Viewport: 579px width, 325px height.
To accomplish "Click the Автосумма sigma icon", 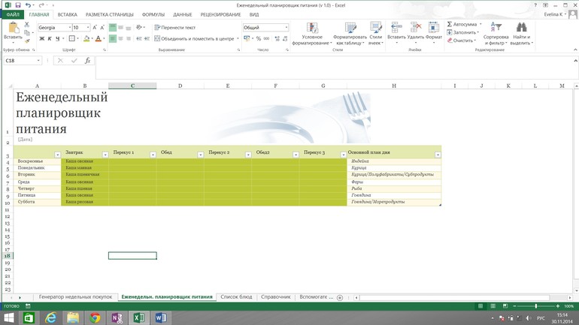I will 449,24.
